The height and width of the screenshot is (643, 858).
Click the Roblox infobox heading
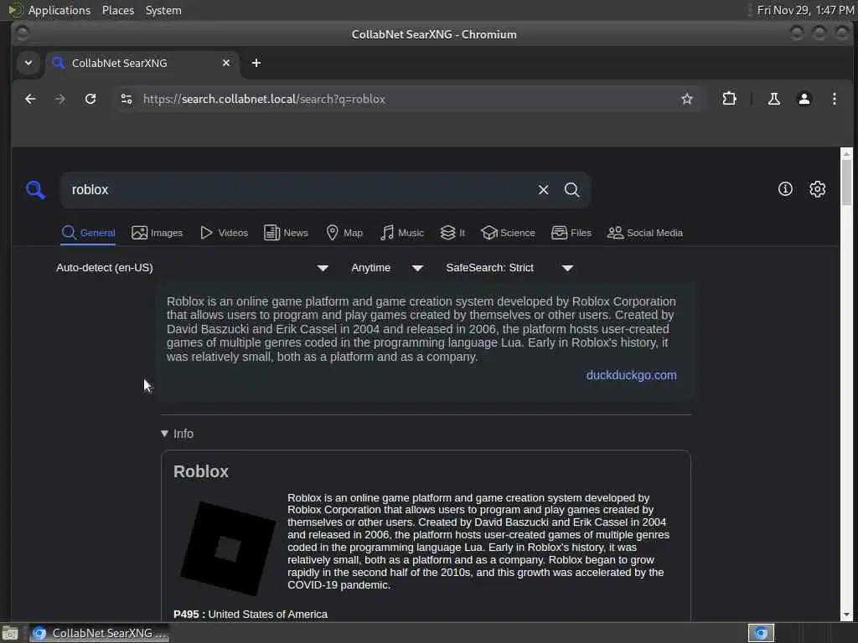point(201,471)
